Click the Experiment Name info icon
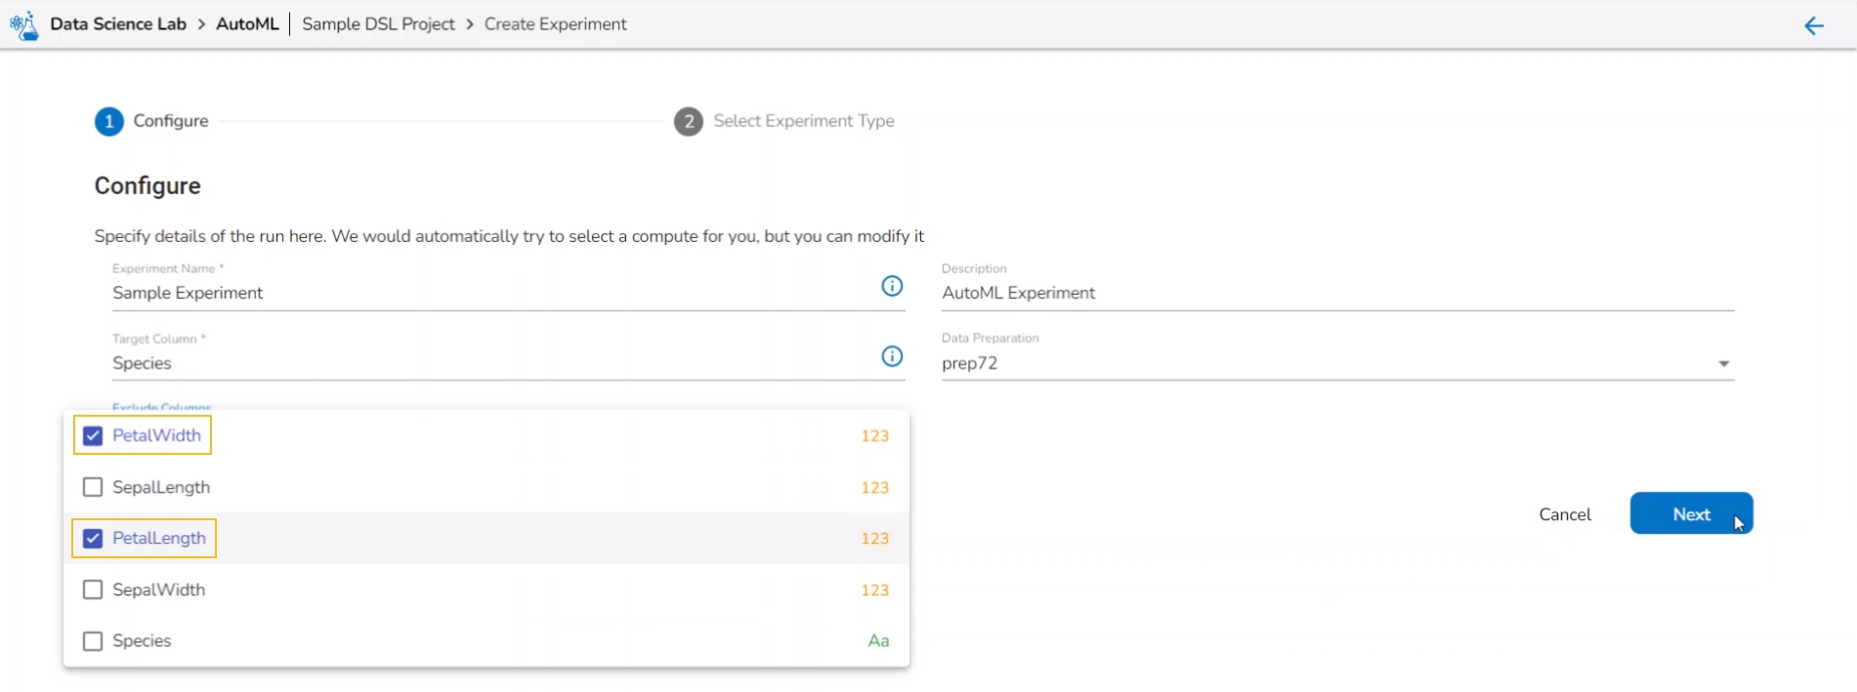The height and width of the screenshot is (692, 1857). 892,286
